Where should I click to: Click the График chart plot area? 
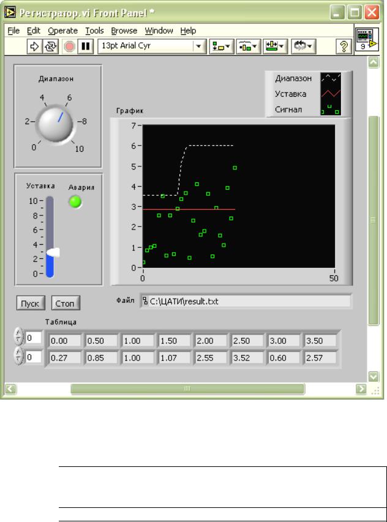pos(239,196)
